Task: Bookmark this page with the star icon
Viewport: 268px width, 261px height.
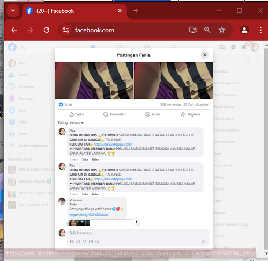Action: tap(222, 30)
